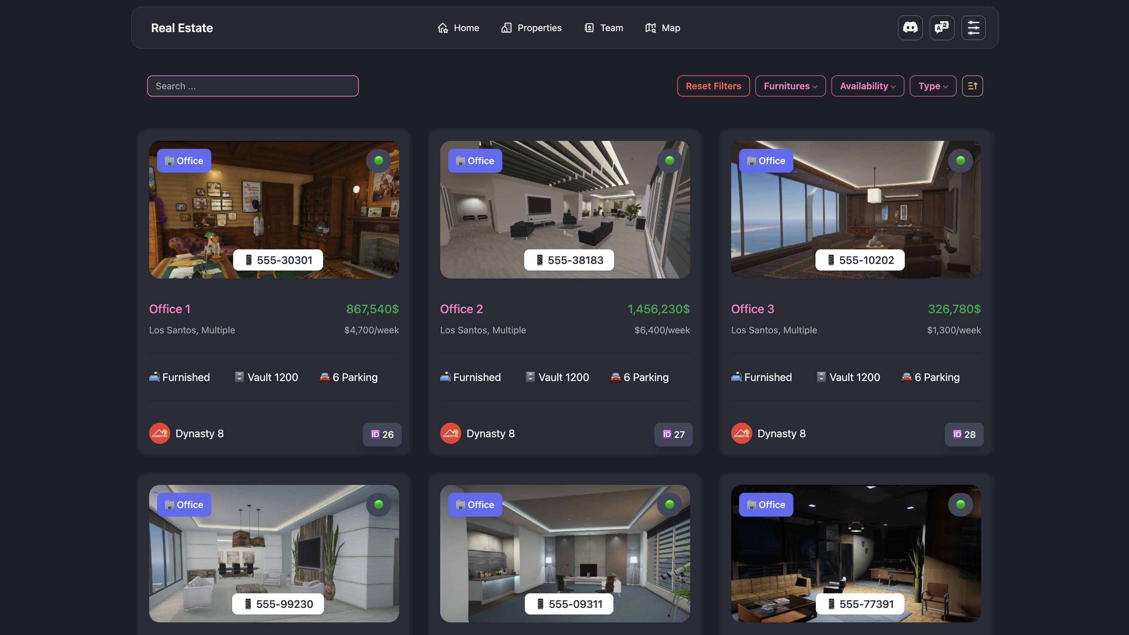This screenshot has width=1129, height=635.
Task: Click the Dynasty 8 logo on Office 1
Action: click(x=159, y=433)
